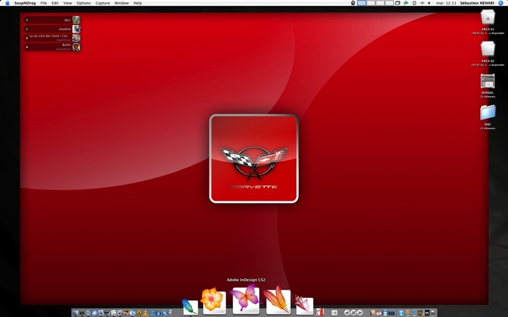This screenshot has height=317, width=508.
Task: Click displays icon in menu bar
Action: (x=398, y=3)
